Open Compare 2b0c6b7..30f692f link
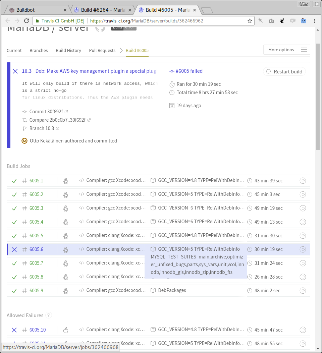 [57, 120]
